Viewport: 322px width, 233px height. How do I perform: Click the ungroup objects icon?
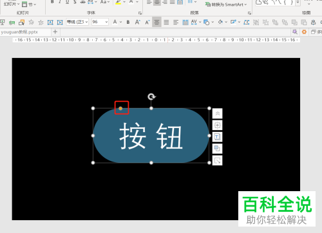[265, 22]
